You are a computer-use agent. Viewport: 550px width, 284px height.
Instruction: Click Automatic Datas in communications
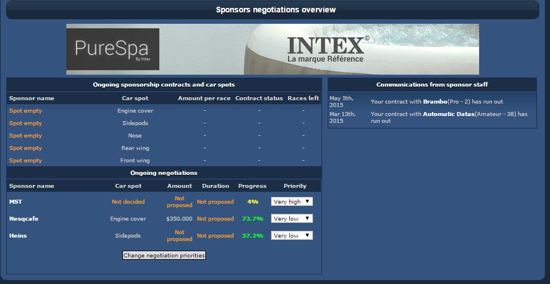tap(449, 114)
